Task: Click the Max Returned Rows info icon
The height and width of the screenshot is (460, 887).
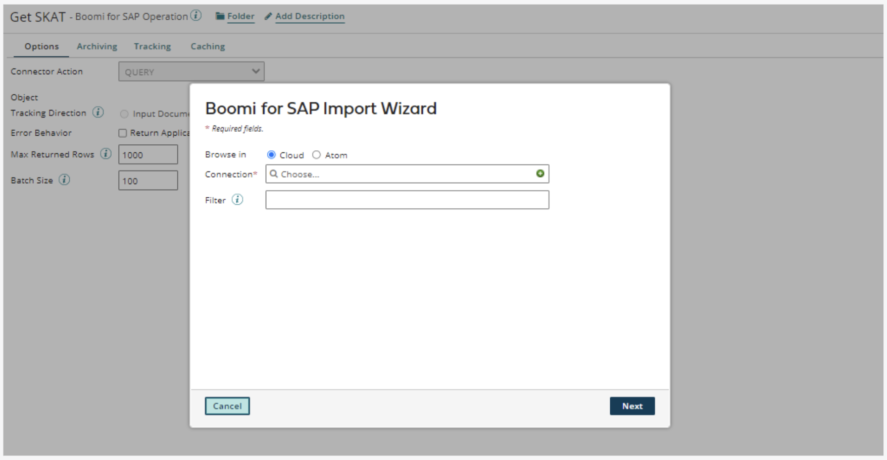Action: click(x=106, y=154)
